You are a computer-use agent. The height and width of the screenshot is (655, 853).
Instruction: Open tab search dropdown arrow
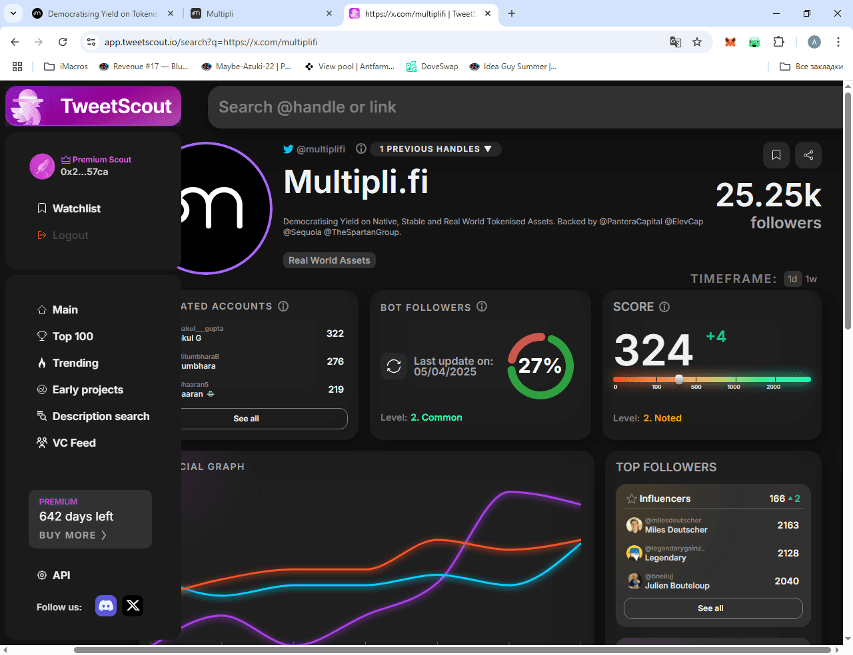click(13, 13)
